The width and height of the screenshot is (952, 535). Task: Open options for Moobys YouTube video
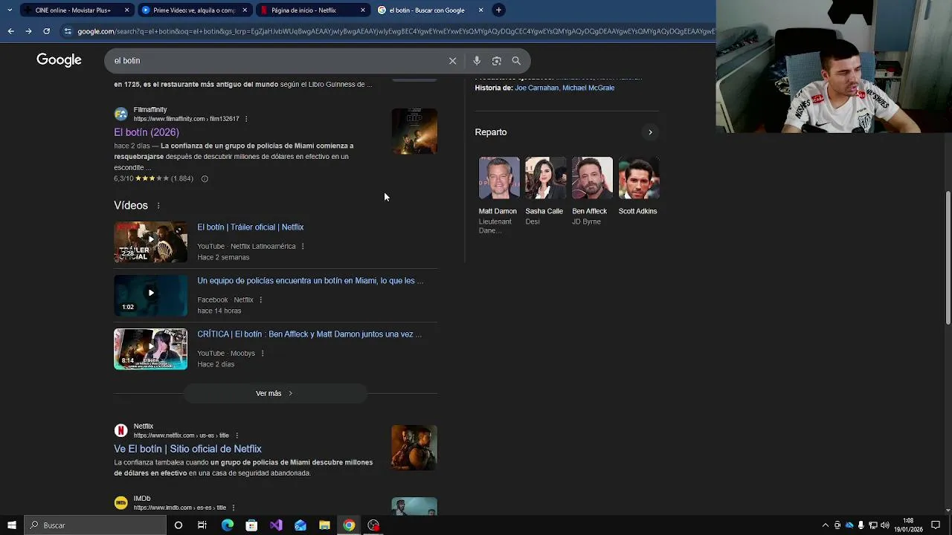(262, 354)
